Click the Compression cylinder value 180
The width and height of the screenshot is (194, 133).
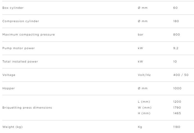tap(176, 21)
